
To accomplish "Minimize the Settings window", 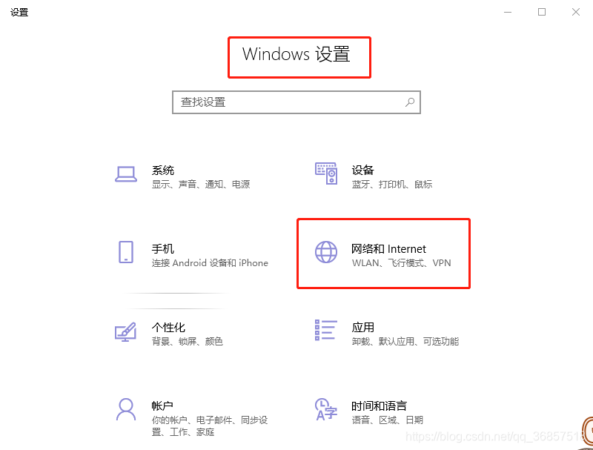I will [508, 12].
